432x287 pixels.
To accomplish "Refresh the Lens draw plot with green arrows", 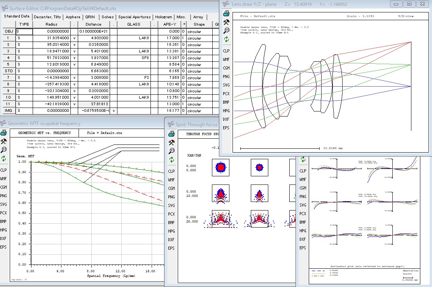I will tap(226, 39).
